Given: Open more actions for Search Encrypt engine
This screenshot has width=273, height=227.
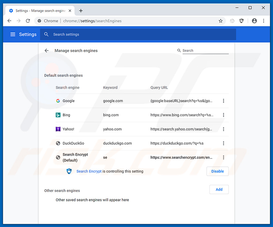Looking at the screenshot, I should click(224, 157).
